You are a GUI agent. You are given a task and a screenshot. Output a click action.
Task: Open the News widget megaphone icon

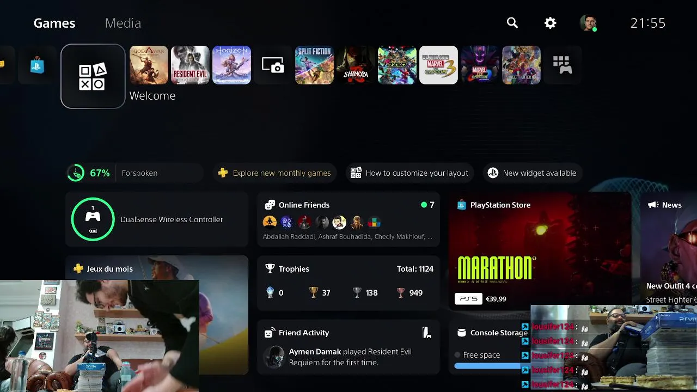tap(653, 205)
